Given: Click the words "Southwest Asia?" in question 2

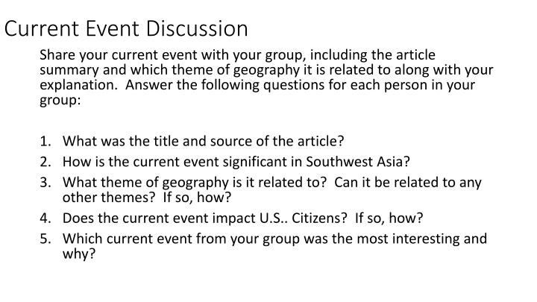Looking at the screenshot, I should click(x=357, y=162).
